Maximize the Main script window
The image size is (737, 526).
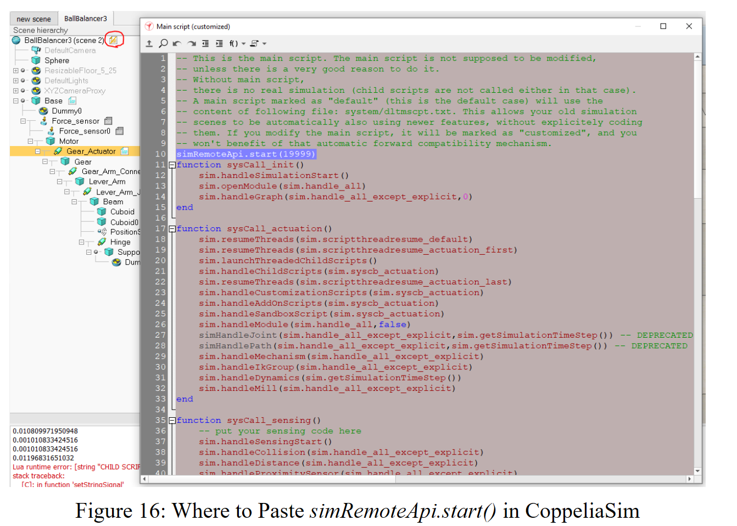[663, 26]
